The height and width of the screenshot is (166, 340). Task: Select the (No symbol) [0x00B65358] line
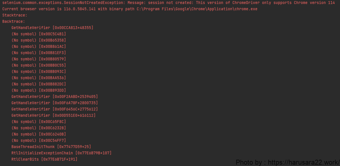(x=39, y=40)
